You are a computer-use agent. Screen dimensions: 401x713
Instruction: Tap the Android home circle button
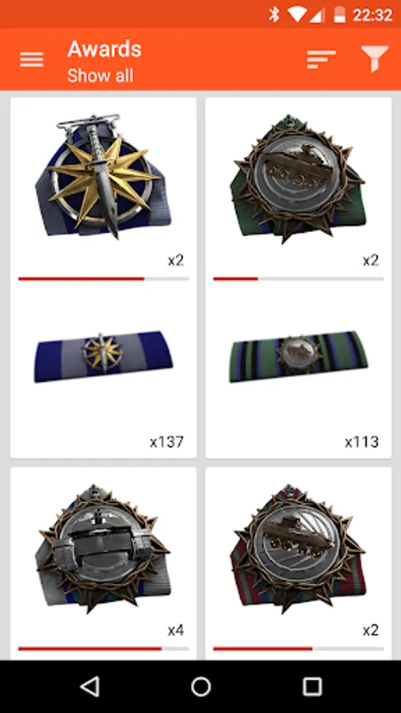(x=200, y=686)
